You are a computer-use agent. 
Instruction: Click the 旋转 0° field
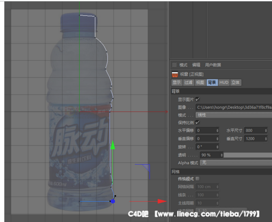206,147
